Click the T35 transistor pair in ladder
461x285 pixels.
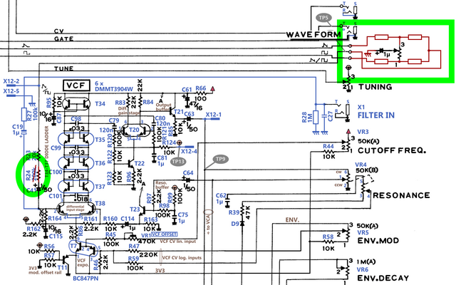coord(76,139)
